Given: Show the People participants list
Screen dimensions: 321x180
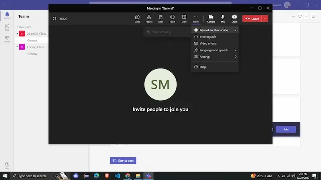Looking at the screenshot, I should [x=149, y=18].
